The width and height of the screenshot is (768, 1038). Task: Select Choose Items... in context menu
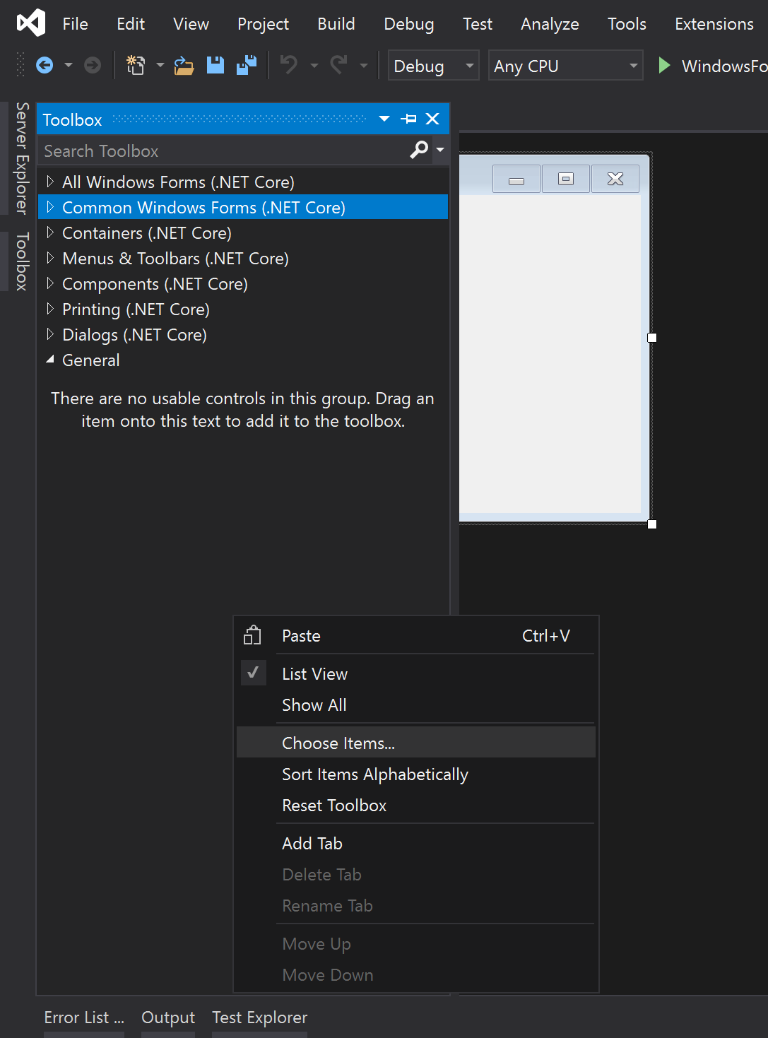[416, 743]
